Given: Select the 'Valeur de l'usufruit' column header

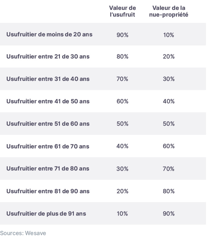Looking at the screenshot, I should (x=122, y=11).
